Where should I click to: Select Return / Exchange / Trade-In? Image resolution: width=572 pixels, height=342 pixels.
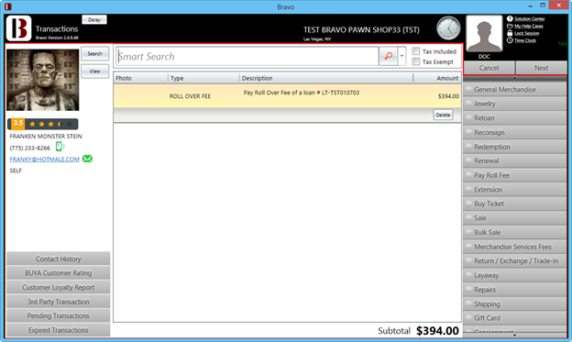(515, 261)
